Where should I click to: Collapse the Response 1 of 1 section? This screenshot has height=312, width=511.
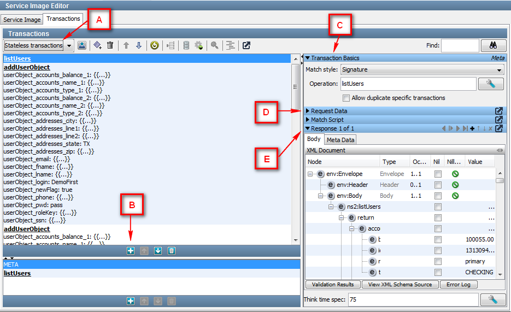pos(307,128)
